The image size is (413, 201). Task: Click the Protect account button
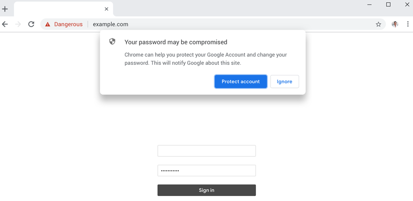pos(241,81)
